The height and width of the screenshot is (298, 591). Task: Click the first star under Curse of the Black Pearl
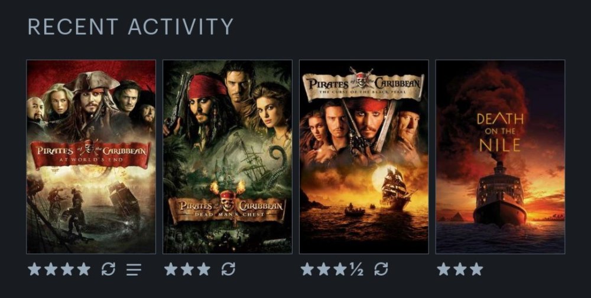pos(307,269)
